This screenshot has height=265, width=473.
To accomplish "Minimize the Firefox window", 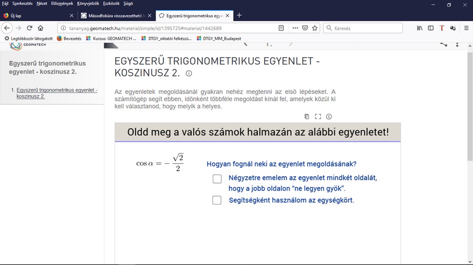I will (x=433, y=4).
